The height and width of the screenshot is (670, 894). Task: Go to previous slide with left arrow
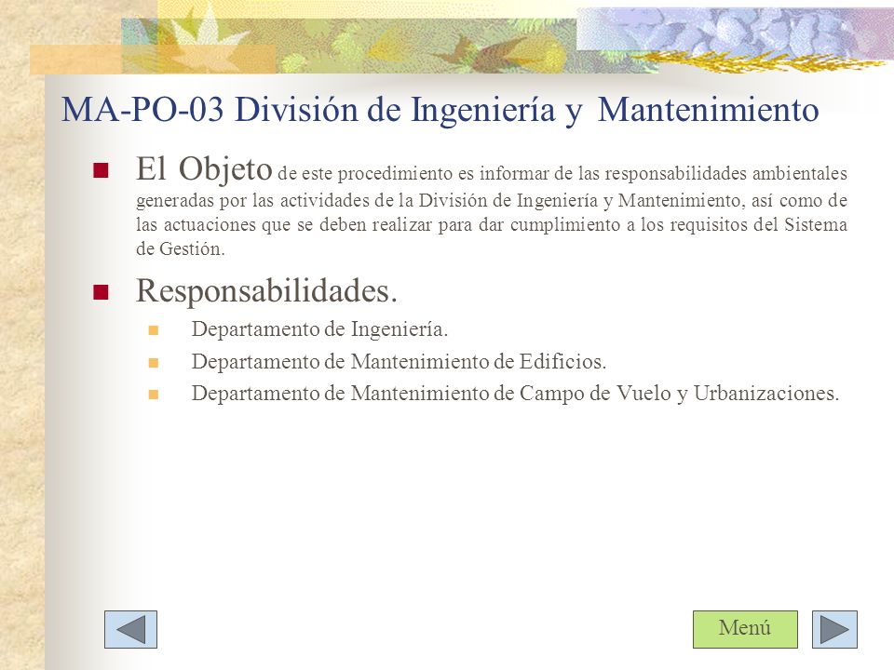130,630
